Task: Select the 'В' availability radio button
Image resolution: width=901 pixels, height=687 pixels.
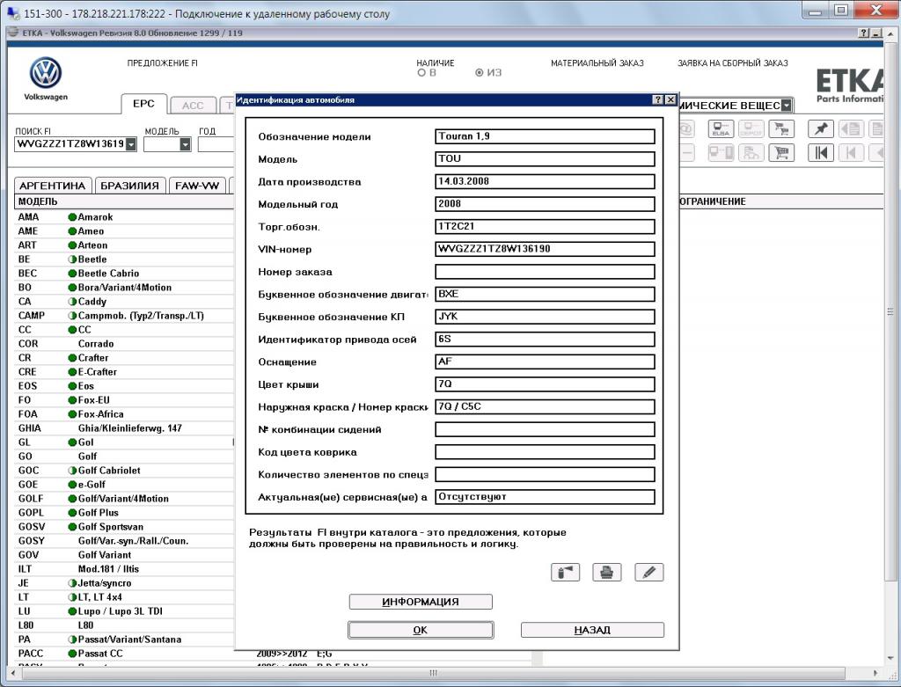Action: click(421, 73)
